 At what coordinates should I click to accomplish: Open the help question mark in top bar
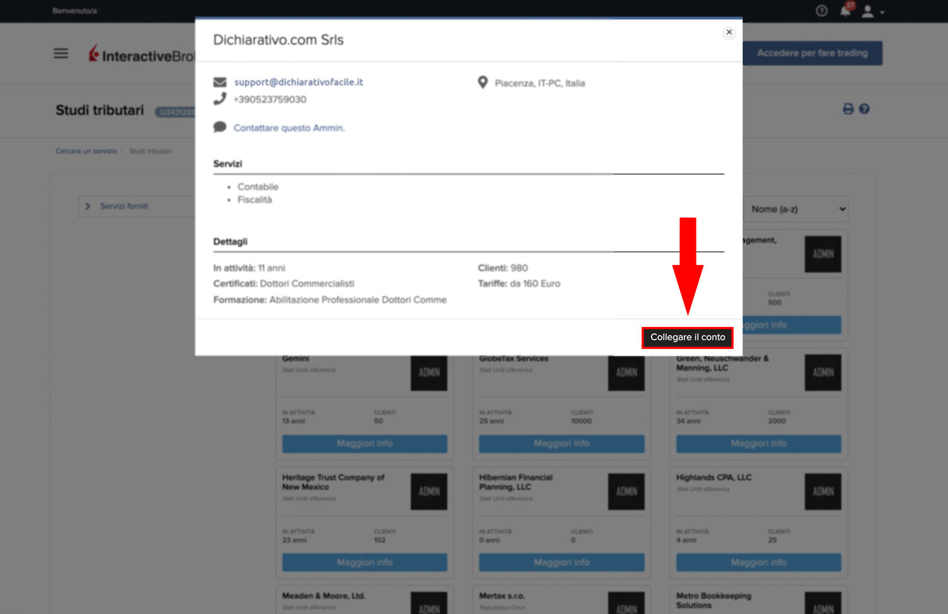tap(822, 11)
